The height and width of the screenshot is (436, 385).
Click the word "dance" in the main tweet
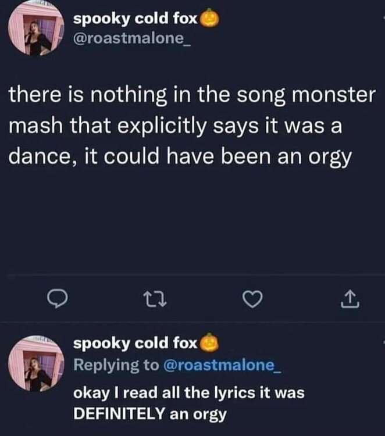point(39,159)
